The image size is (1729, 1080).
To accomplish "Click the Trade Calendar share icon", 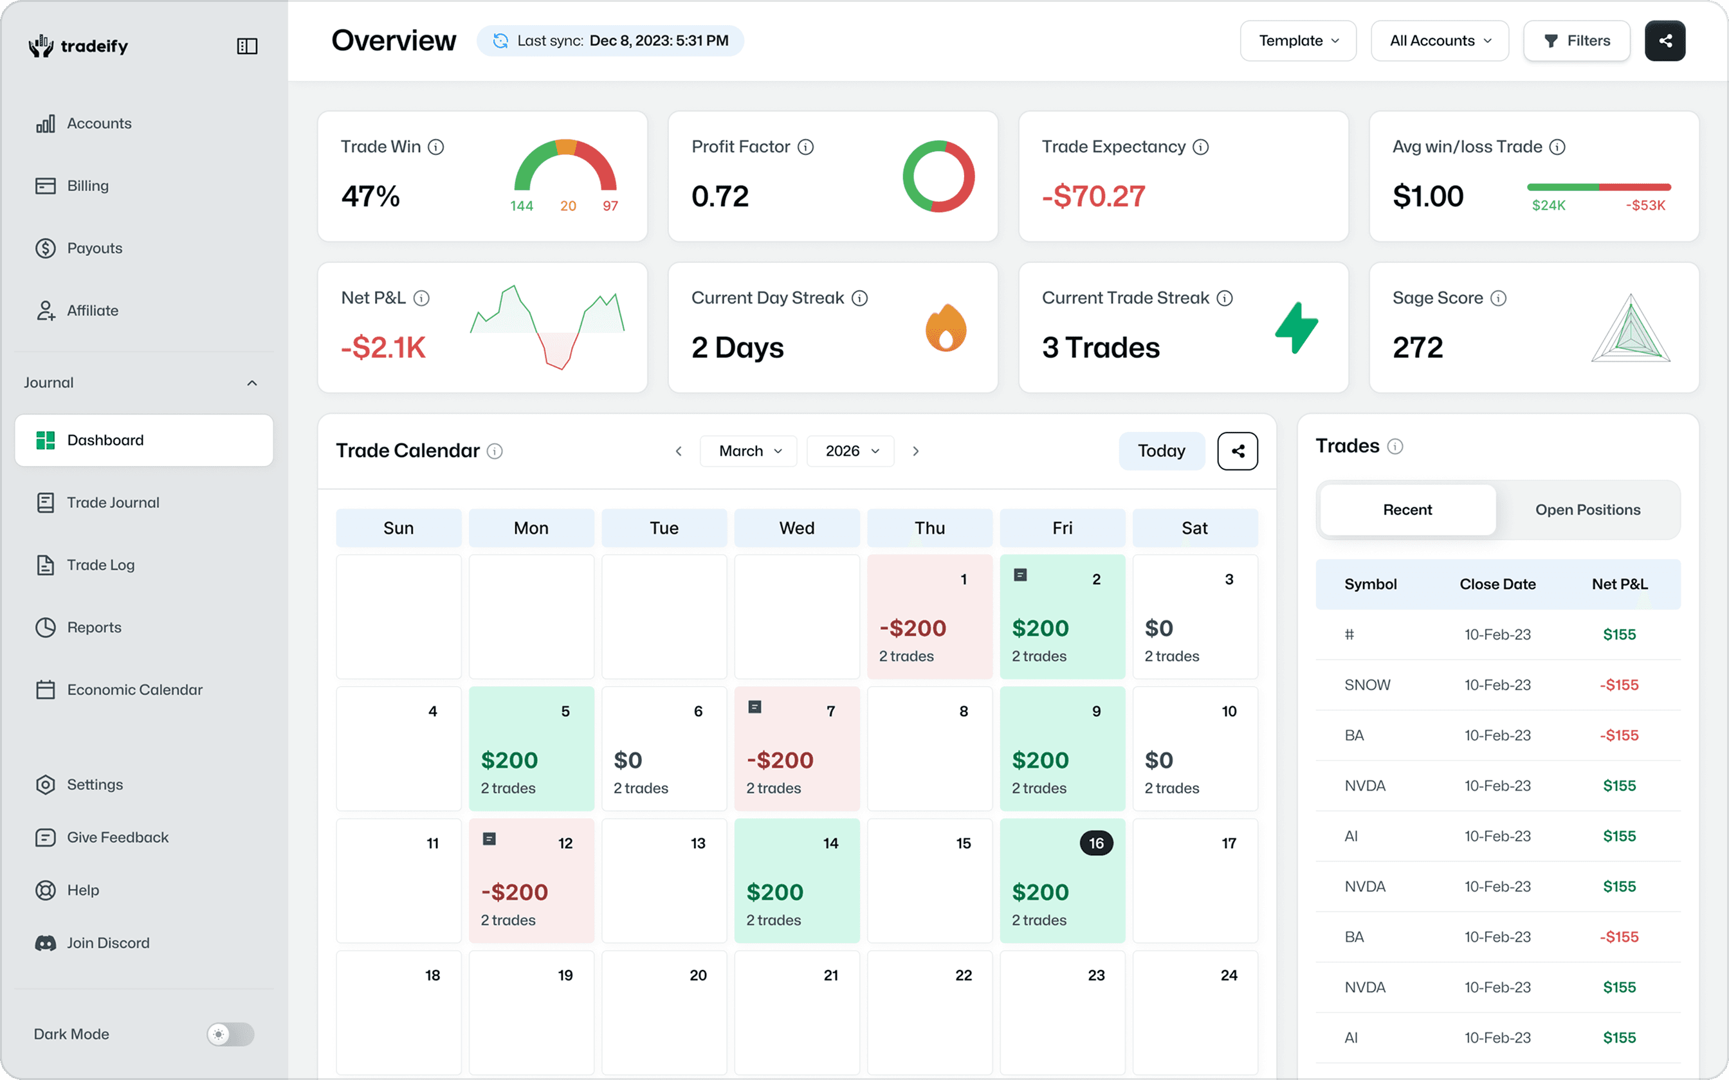I will 1237,451.
